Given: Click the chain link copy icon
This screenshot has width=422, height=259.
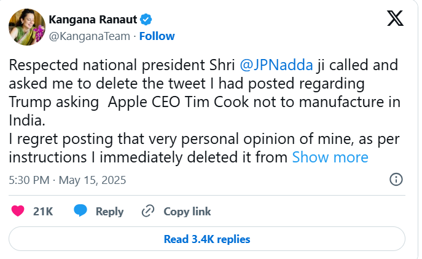Looking at the screenshot, I should tap(147, 211).
